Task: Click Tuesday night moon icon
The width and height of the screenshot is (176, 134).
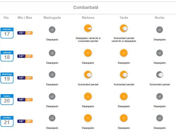Action: pos(159,118)
